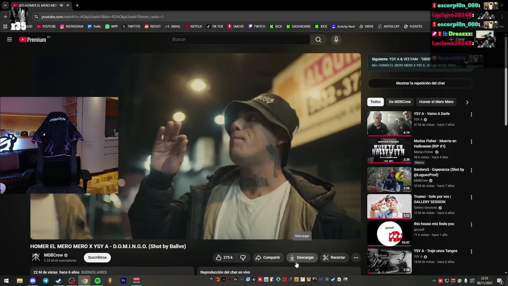
Task: Subscribe to MDBCrew with Suscribirse
Action: 97,257
